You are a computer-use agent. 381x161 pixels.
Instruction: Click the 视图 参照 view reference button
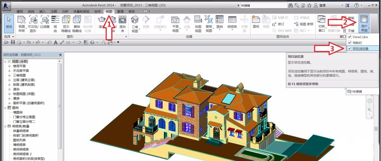point(304,24)
